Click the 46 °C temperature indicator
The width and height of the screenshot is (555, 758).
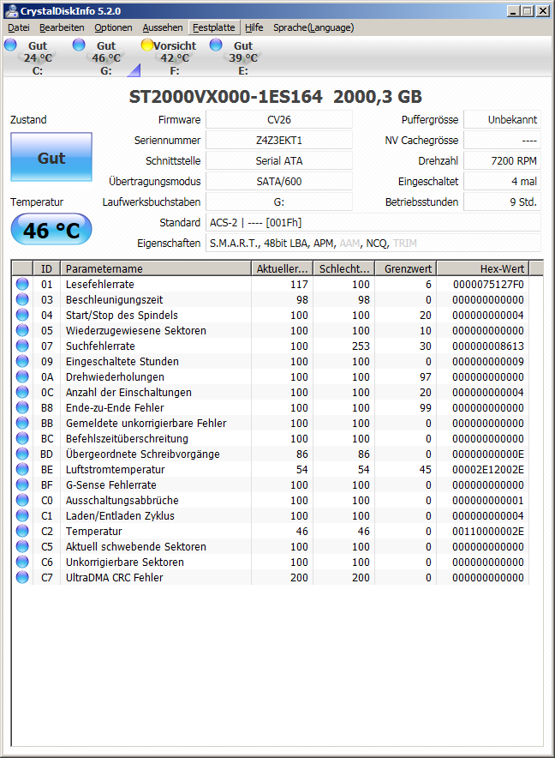tap(51, 230)
